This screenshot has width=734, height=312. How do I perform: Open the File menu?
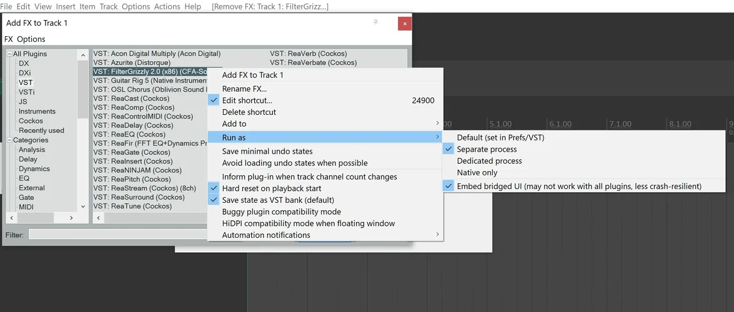6,6
